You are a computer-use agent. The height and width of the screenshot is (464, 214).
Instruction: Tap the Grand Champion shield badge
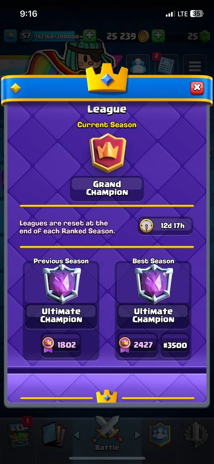tap(108, 153)
